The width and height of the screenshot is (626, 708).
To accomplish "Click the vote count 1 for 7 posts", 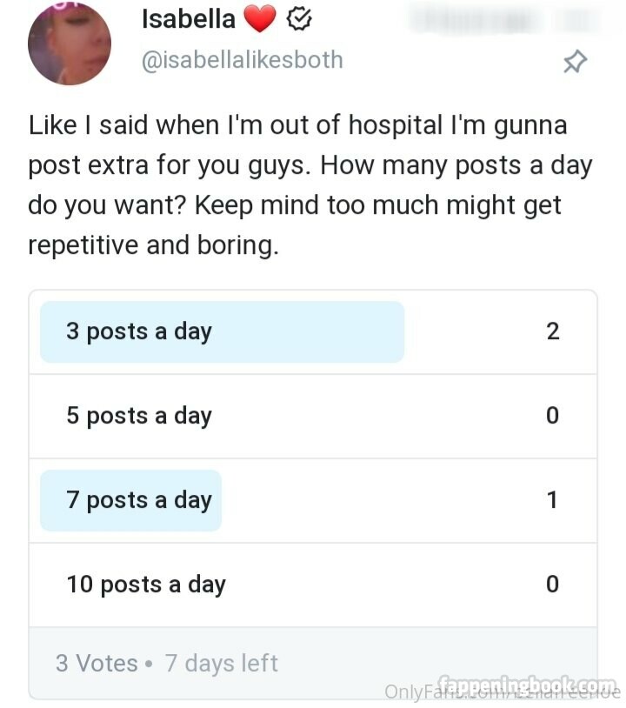I will (x=552, y=500).
